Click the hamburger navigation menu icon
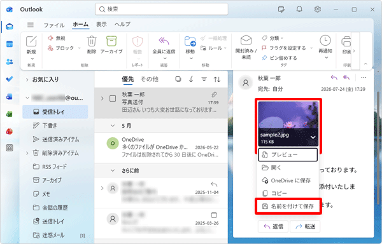382x244 pixels. click(x=31, y=25)
